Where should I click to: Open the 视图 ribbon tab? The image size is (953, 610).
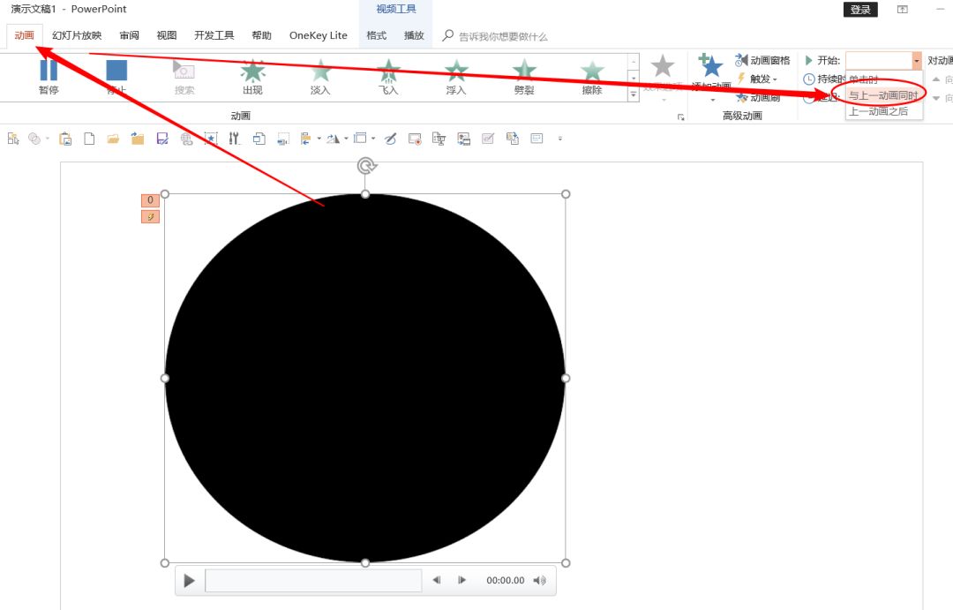point(167,35)
